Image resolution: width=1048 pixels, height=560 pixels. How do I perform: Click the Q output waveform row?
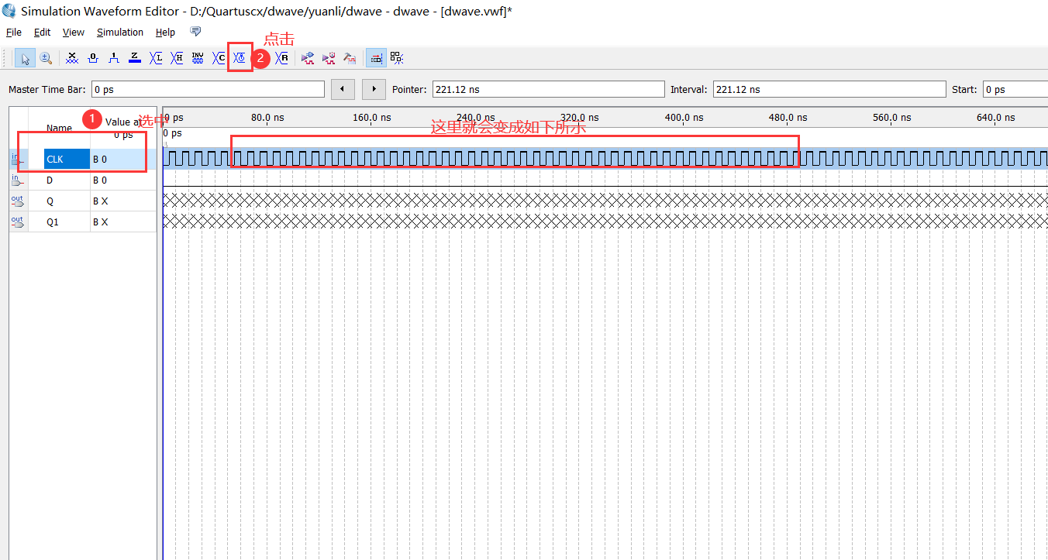pos(605,201)
